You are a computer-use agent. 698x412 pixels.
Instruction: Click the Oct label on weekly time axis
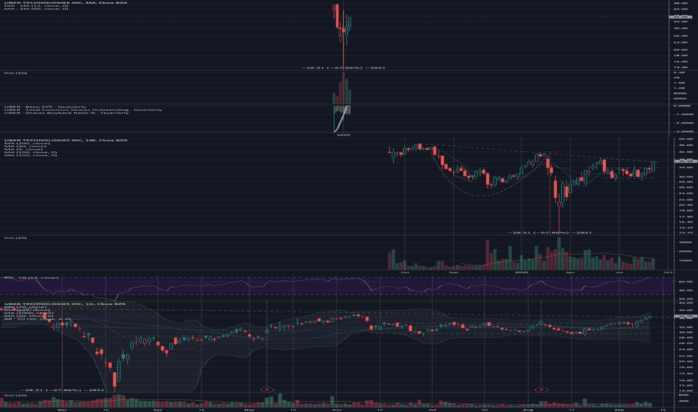(668, 272)
